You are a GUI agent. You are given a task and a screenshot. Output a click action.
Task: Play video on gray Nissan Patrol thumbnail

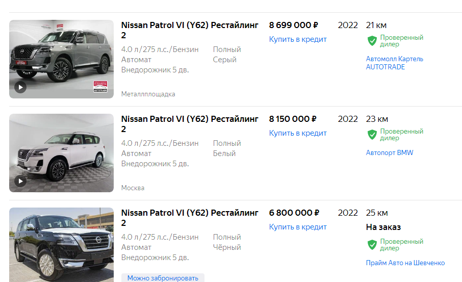coord(20,87)
